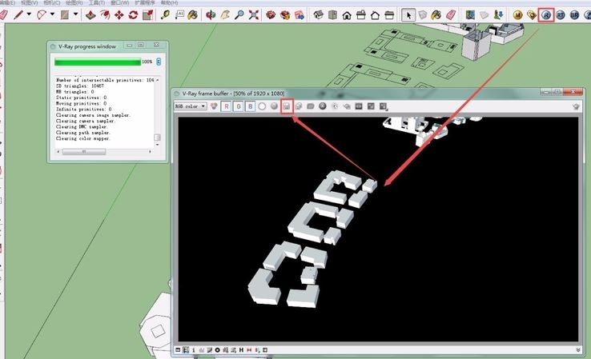Select the Eraser tool at toolbar start

(x=3, y=15)
